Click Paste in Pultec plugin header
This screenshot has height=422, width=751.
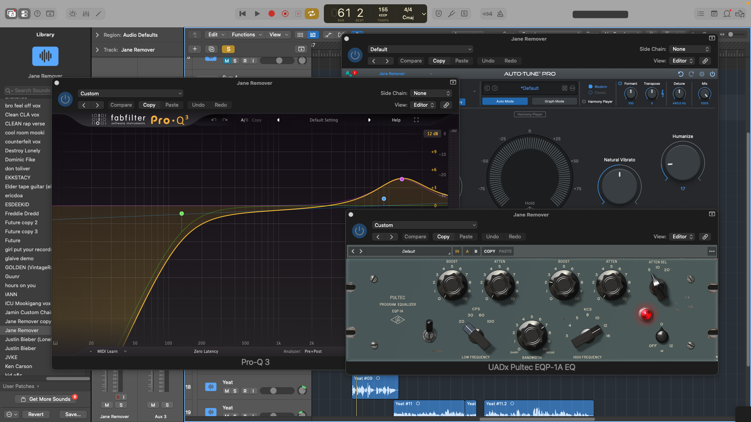466,237
